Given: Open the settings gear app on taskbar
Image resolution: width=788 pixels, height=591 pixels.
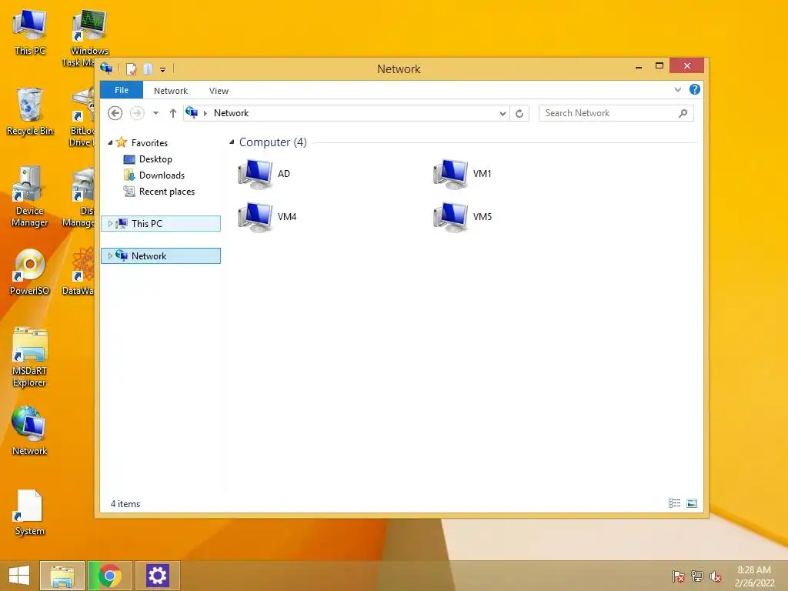Looking at the screenshot, I should (x=157, y=576).
